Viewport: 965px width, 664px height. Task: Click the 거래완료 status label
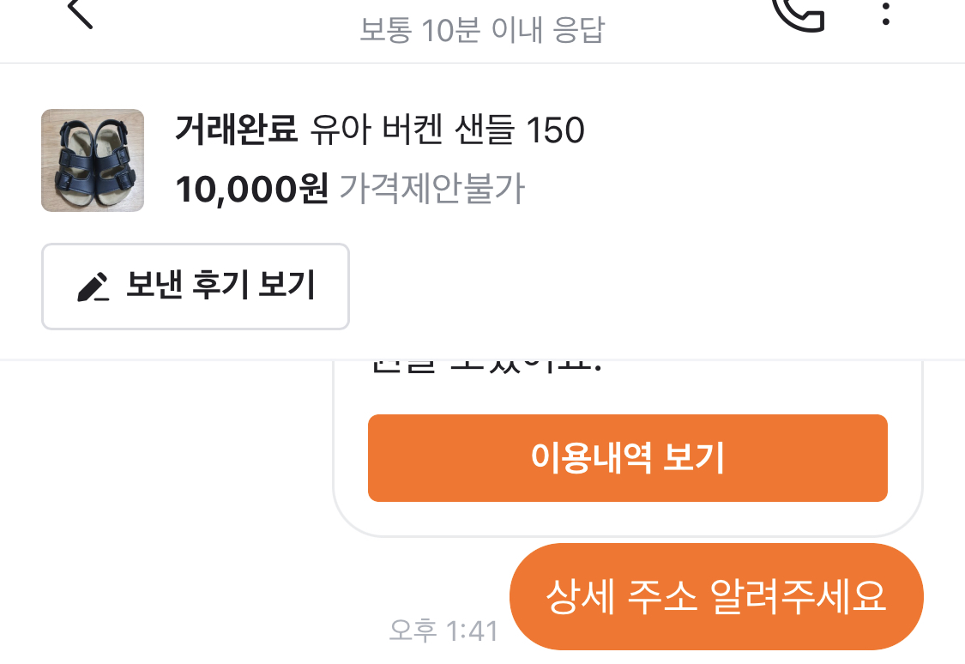coord(236,130)
